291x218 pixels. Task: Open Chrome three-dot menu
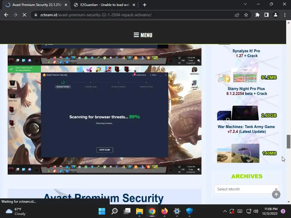[x=285, y=15]
